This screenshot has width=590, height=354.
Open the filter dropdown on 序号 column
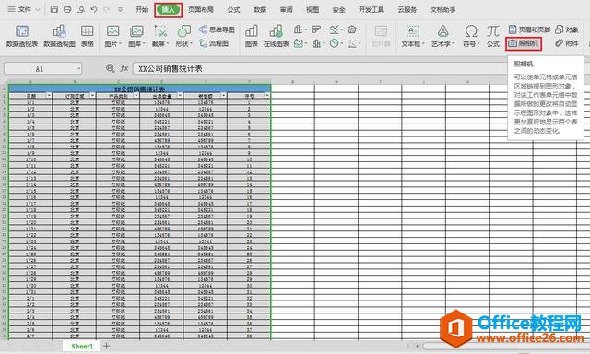267,96
